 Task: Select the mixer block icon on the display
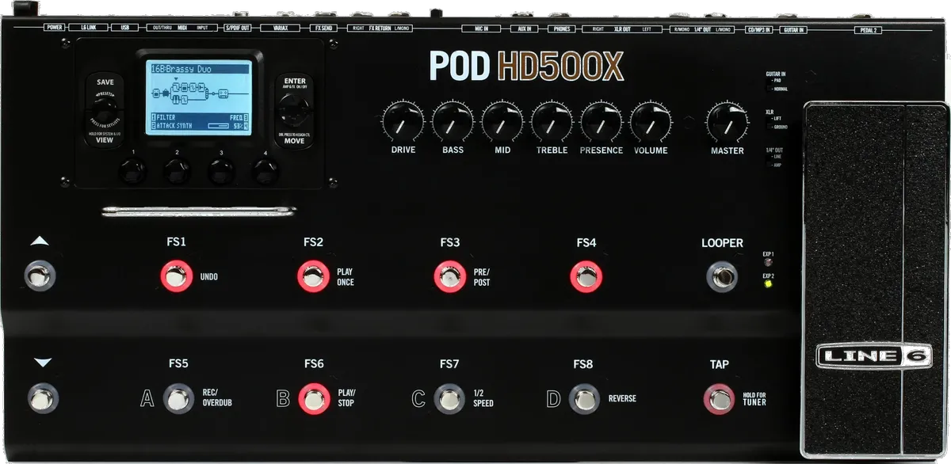click(207, 93)
